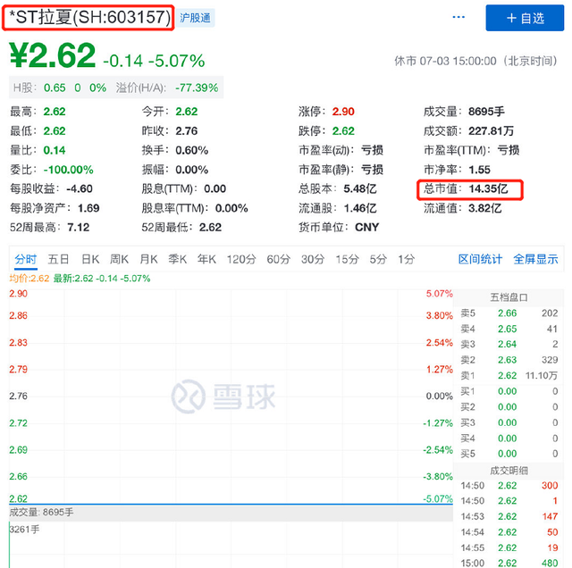Open 全屏显示 fullscreen link
The image size is (572, 568).
[x=535, y=259]
